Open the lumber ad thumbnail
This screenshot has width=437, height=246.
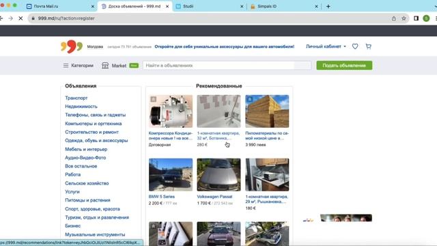pos(267,111)
